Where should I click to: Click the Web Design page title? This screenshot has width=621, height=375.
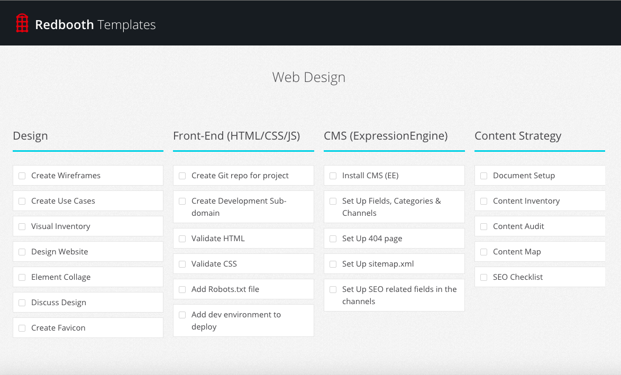(309, 77)
